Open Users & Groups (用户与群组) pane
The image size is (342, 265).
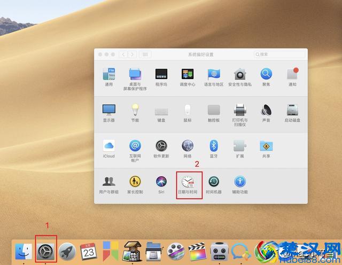(x=109, y=185)
